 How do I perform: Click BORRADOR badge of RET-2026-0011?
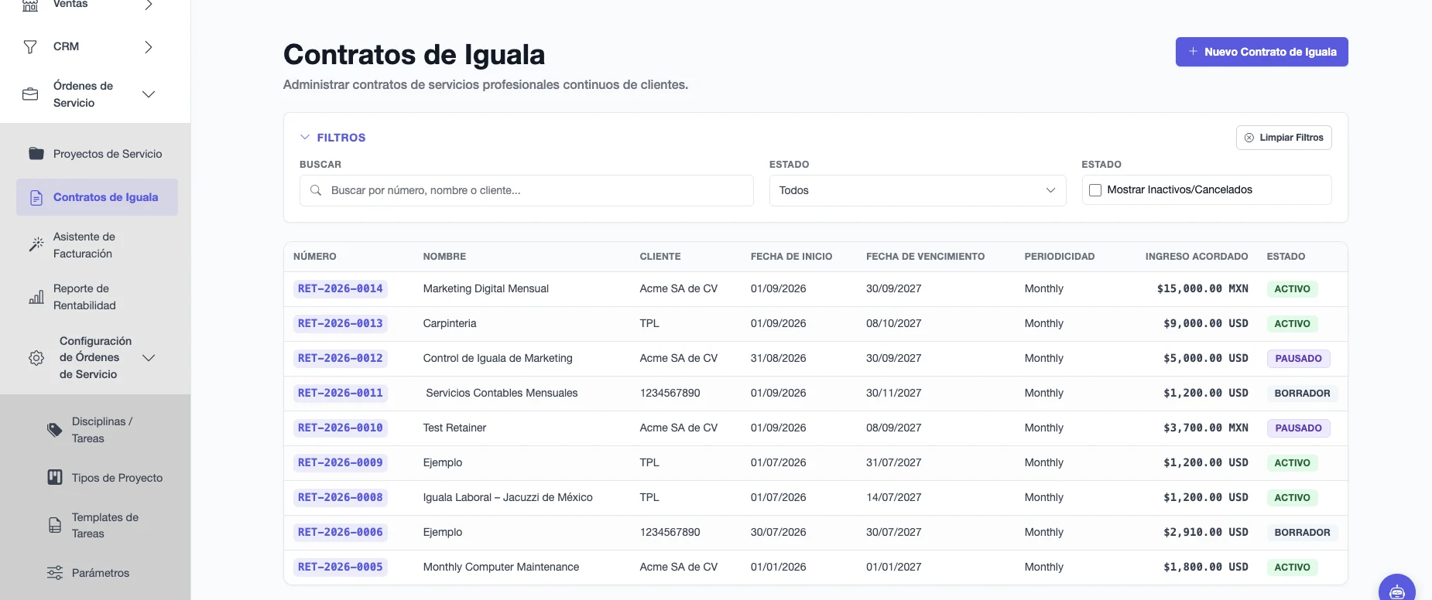(1302, 394)
